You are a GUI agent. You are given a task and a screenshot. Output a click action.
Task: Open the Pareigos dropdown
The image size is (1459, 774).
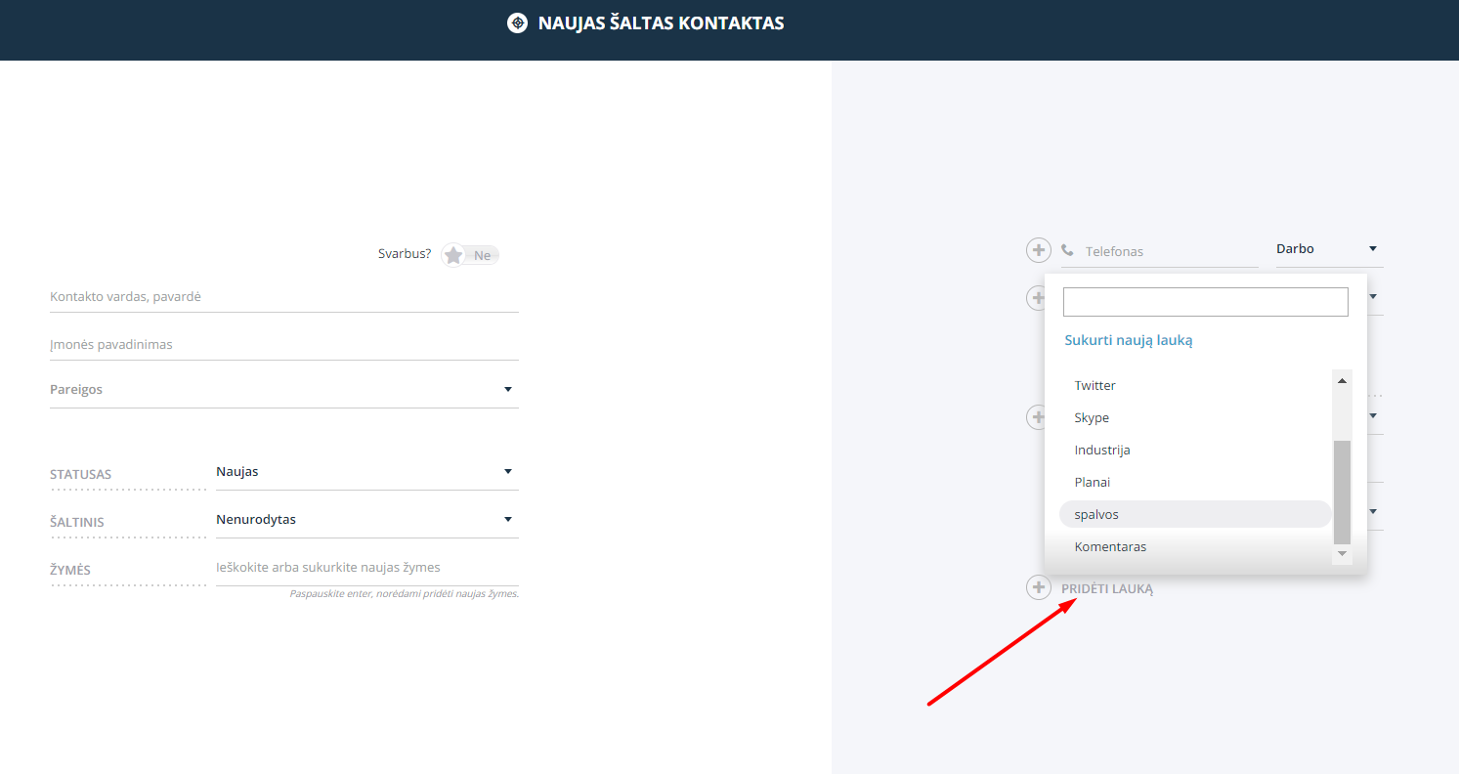[x=283, y=389]
